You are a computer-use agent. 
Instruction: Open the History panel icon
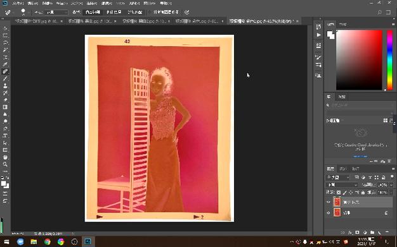click(x=318, y=27)
